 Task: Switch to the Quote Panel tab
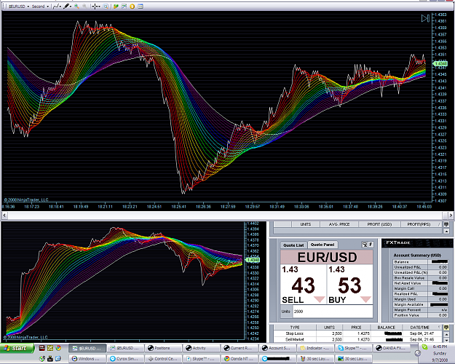[x=323, y=245]
